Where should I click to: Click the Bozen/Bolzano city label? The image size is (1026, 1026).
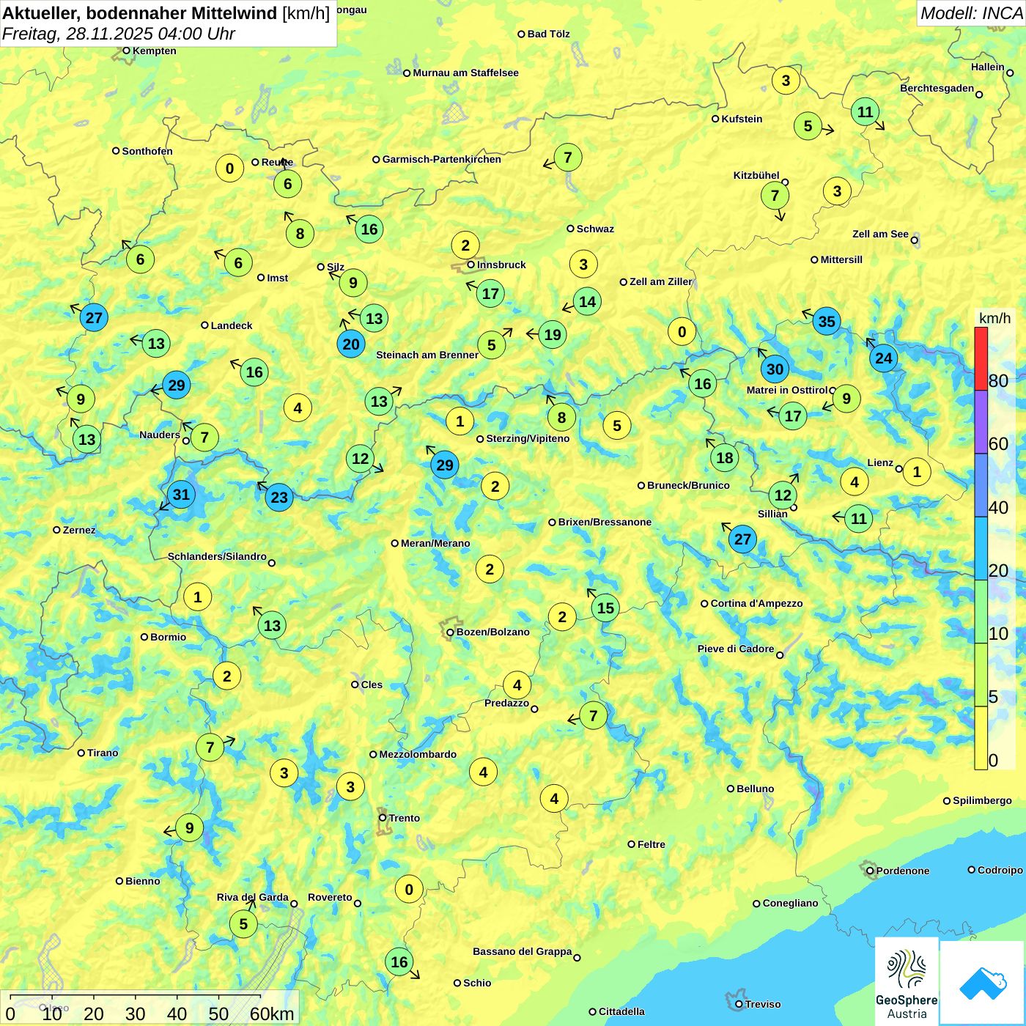pyautogui.click(x=492, y=632)
